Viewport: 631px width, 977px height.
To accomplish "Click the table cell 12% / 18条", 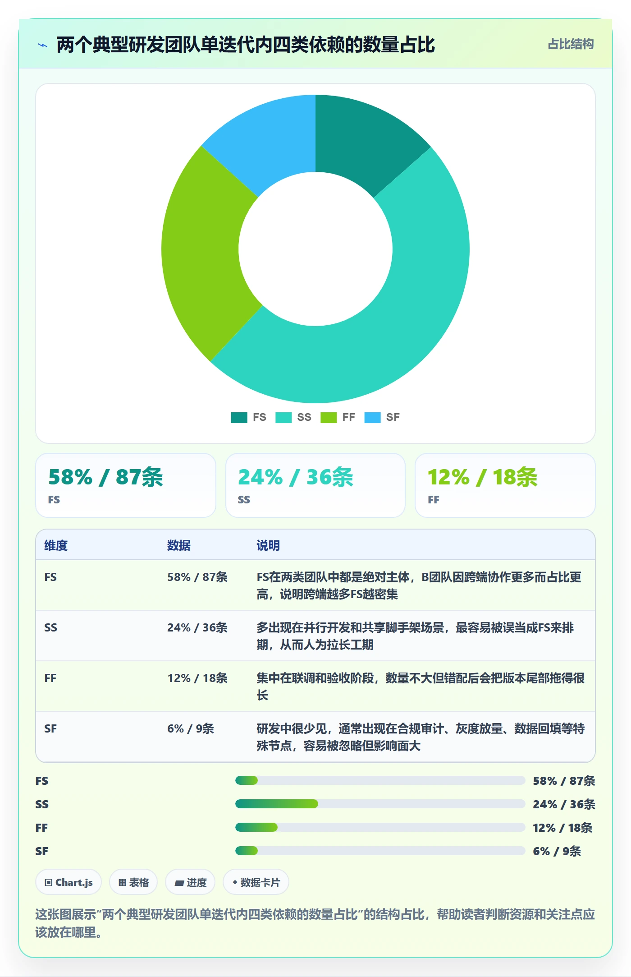I will pos(197,678).
